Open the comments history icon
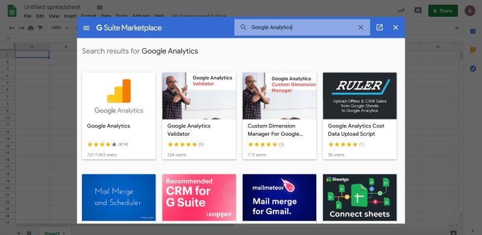The width and height of the screenshot is (482, 235). 418,11
